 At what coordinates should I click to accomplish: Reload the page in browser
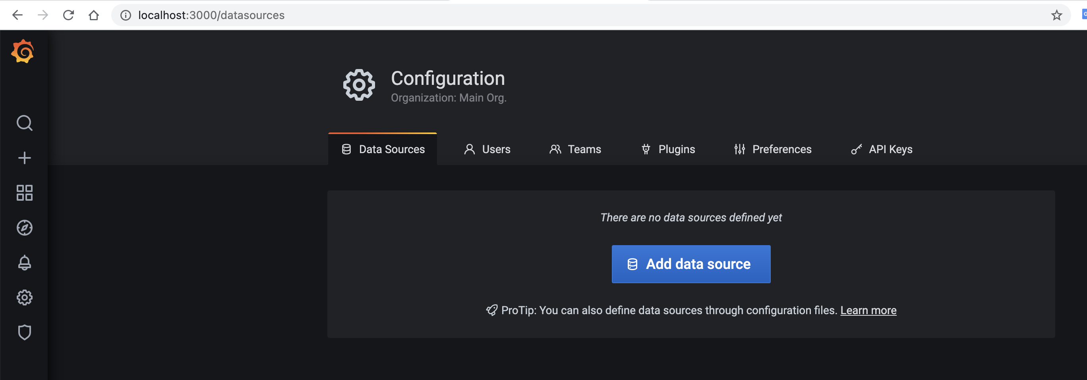coord(68,15)
